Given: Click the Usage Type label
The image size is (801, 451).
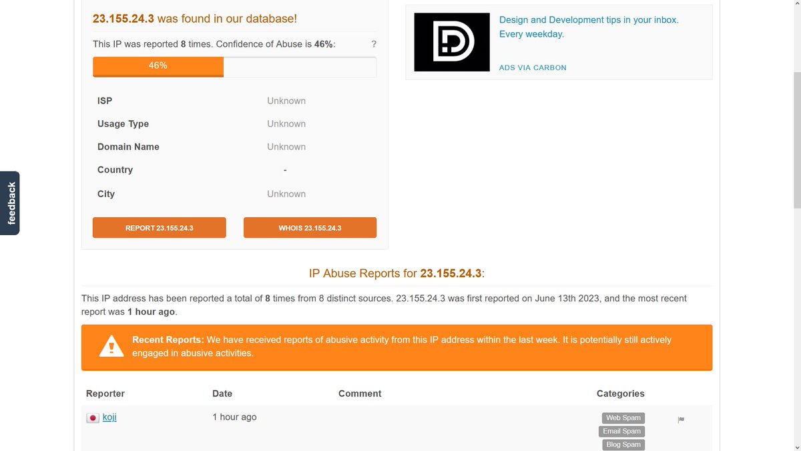Looking at the screenshot, I should click(123, 124).
